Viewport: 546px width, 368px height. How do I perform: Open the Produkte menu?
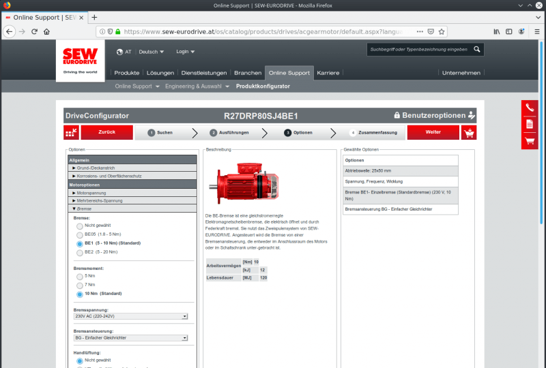(x=127, y=73)
